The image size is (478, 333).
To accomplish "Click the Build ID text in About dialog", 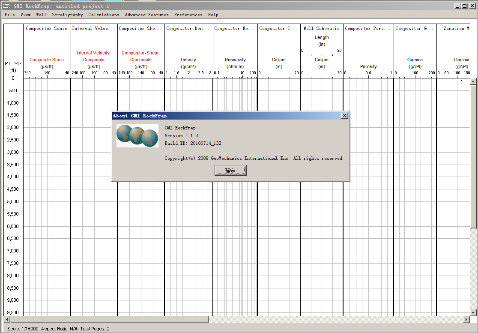I will [x=193, y=143].
